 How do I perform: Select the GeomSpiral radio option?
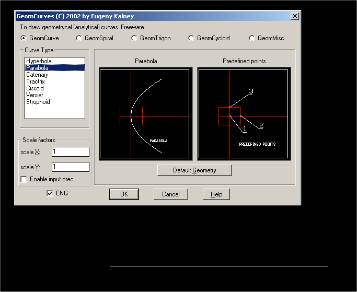point(79,38)
